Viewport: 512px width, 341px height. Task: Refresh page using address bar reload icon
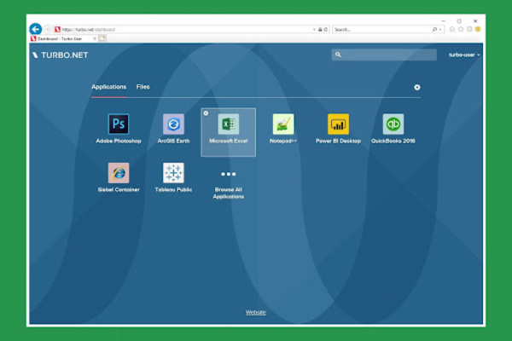tap(326, 29)
